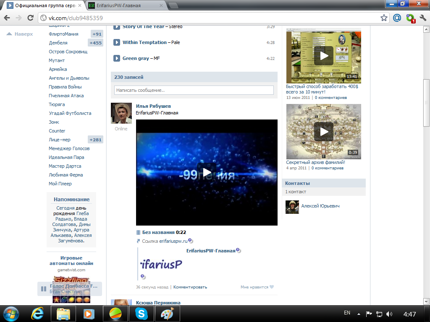Open the Мутант app link
The image size is (430, 322).
point(57,60)
